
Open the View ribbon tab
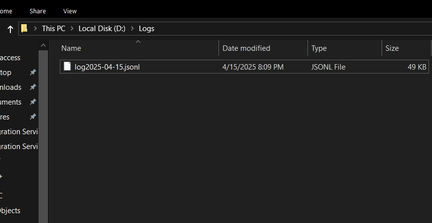(x=70, y=11)
